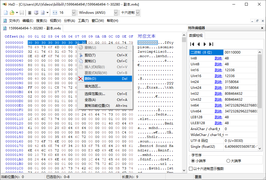Open the 十六进制 offset base dropdown
This screenshot has width=266, height=180.
coord(138,12)
